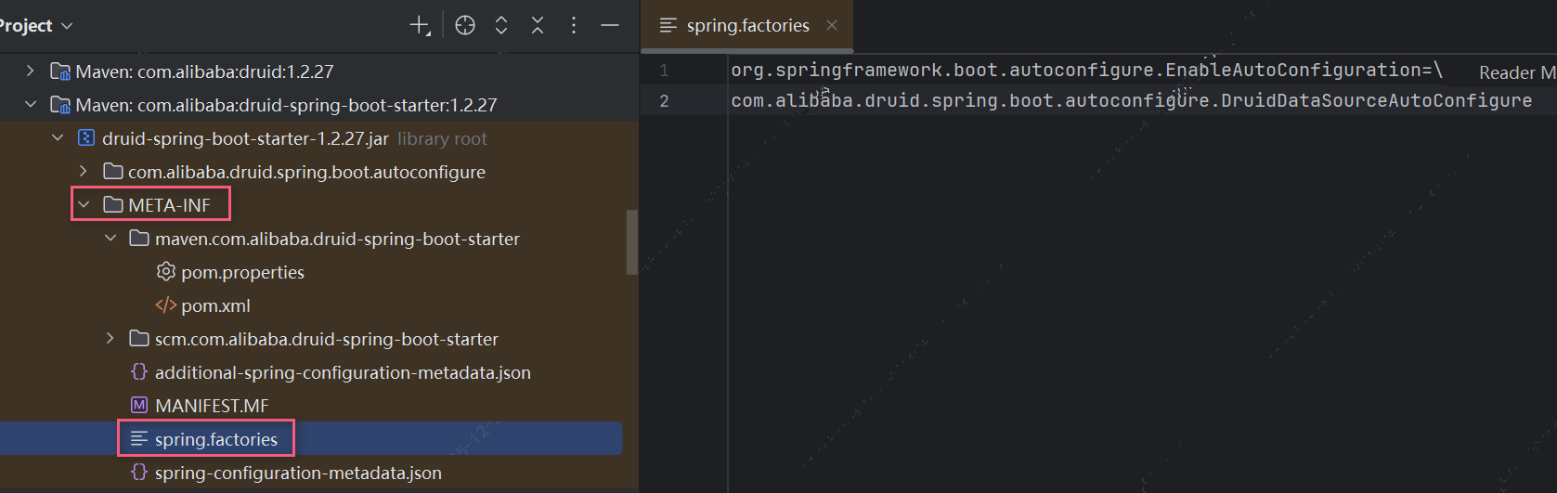Click DruidDataSourceAutoConfigure text on line 2
Viewport: 1557px width, 493px height.
tap(1377, 100)
